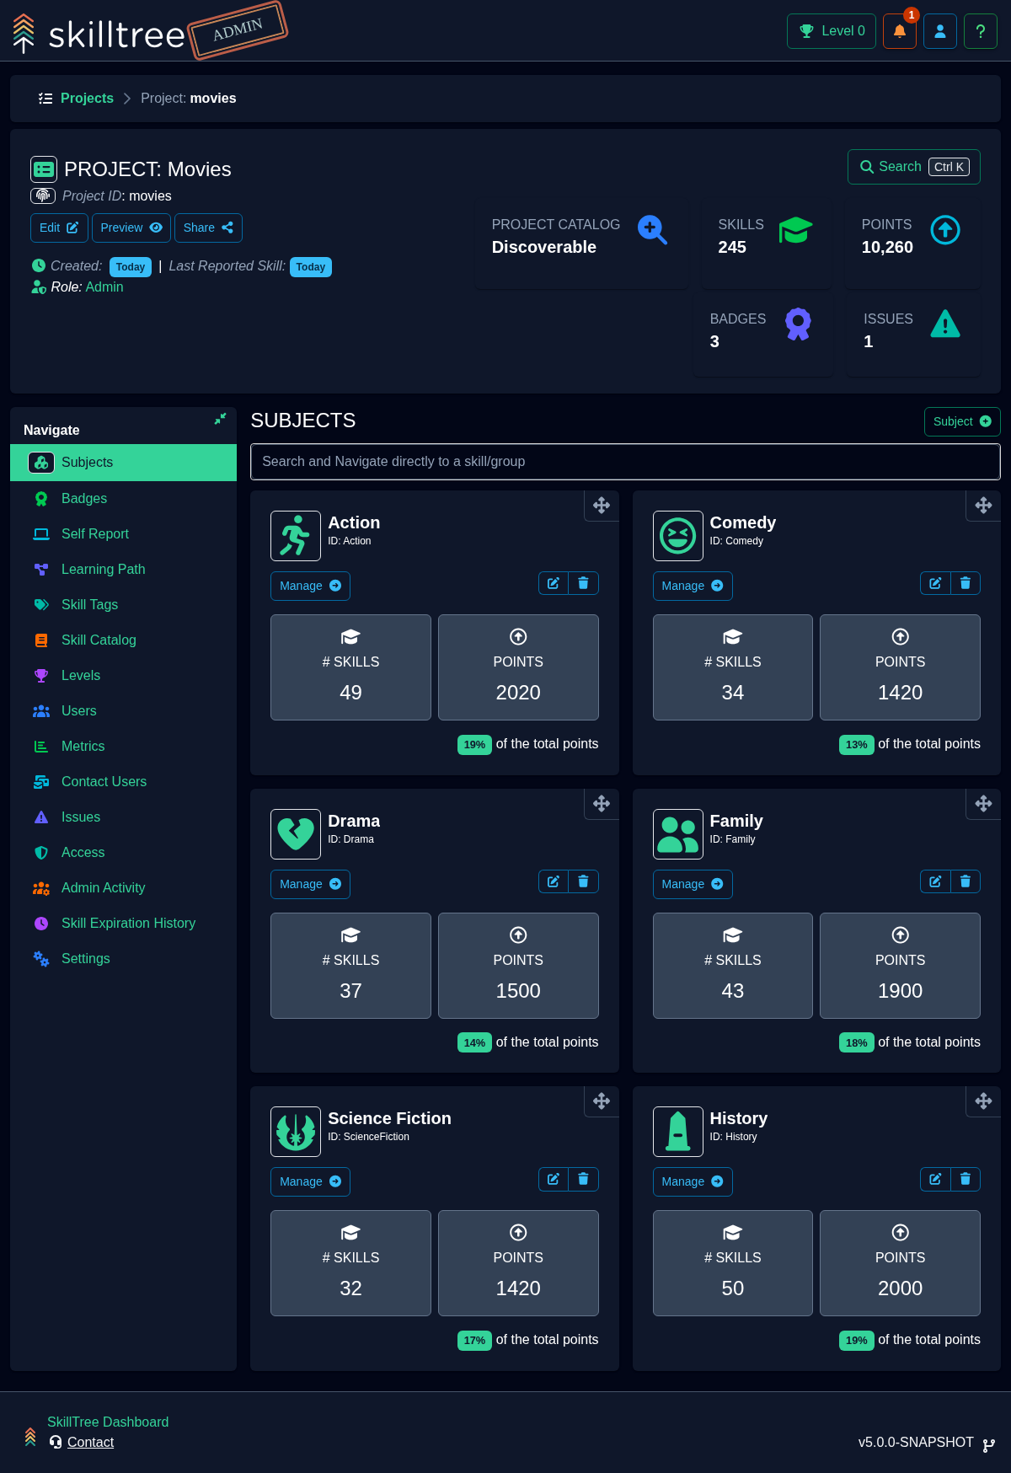This screenshot has height=1473, width=1011.
Task: Delete the Action subject trash icon
Action: [583, 583]
